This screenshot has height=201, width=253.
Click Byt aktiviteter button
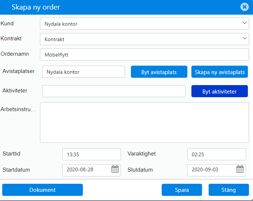click(220, 91)
